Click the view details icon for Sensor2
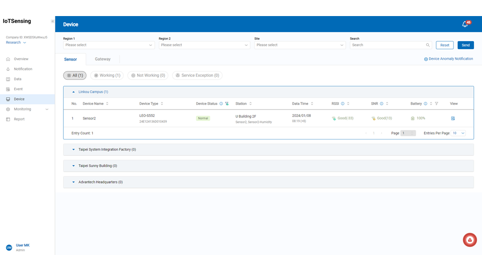Viewport: 482px width, 271px height. pos(453,118)
